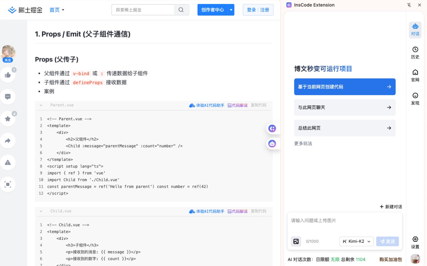Expand the 创作者中心 dropdown arrow
Image resolution: width=427 pixels, height=266 pixels.
[x=231, y=10]
